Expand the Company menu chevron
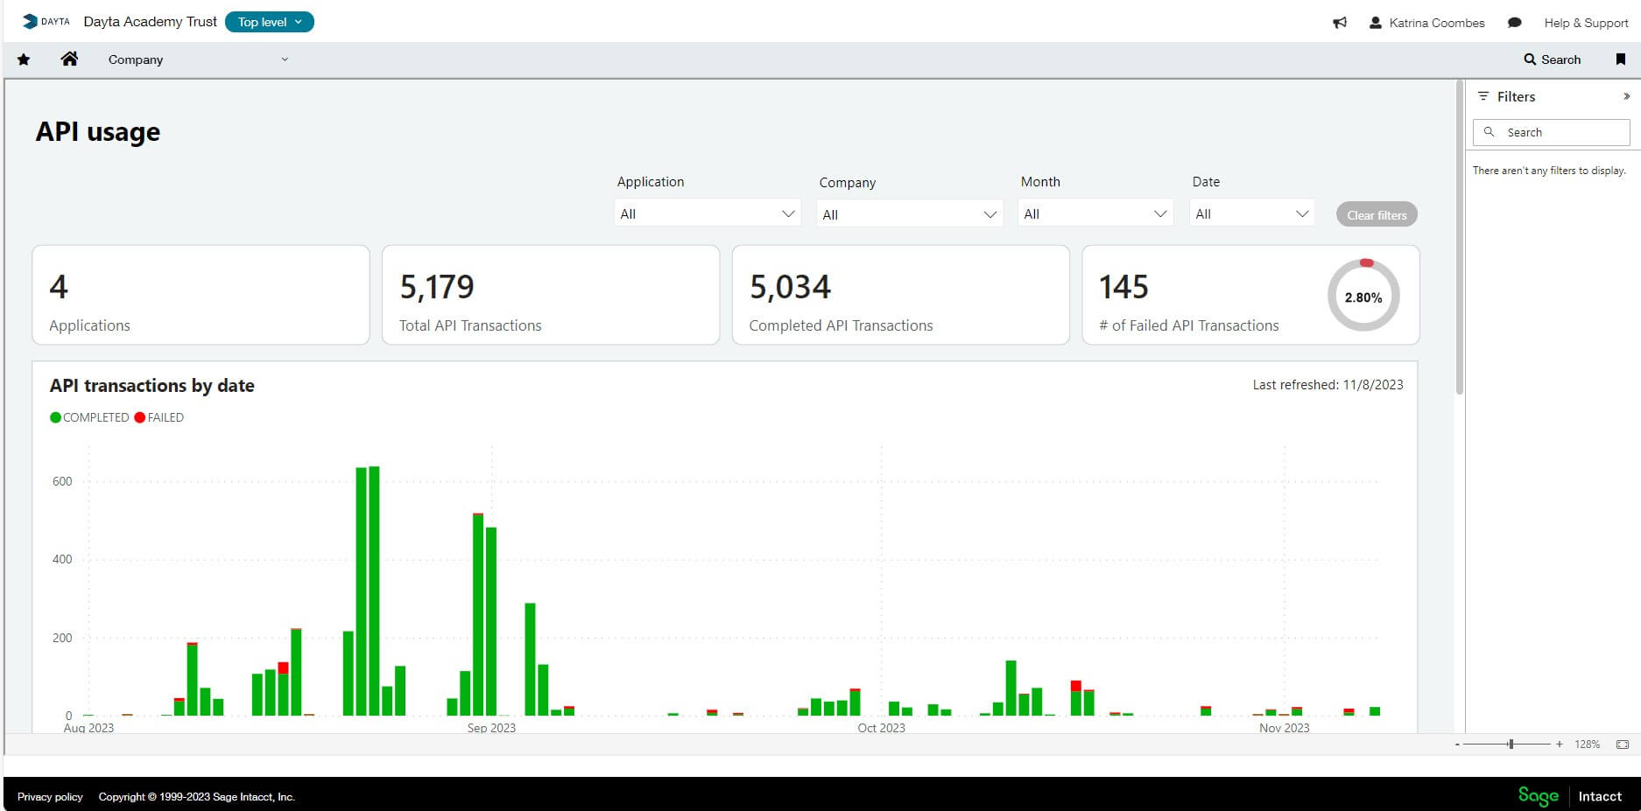 (285, 59)
